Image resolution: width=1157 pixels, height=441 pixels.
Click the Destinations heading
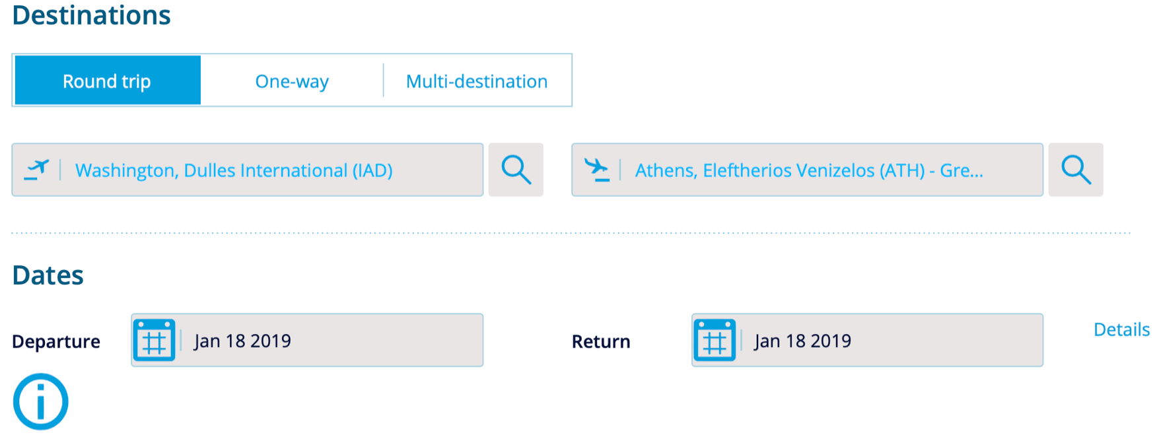(91, 15)
